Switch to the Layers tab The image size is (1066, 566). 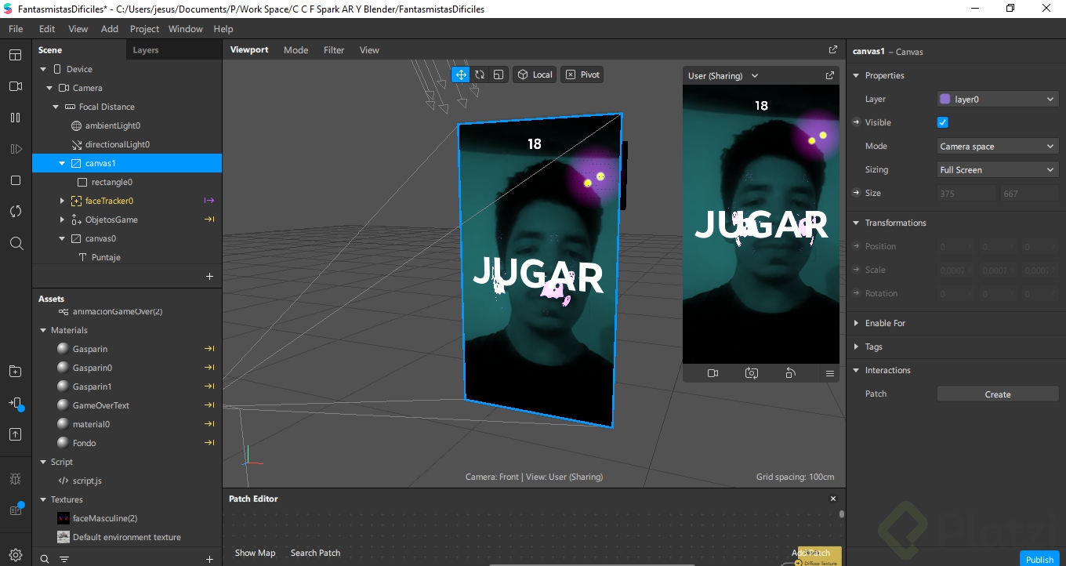pos(146,50)
